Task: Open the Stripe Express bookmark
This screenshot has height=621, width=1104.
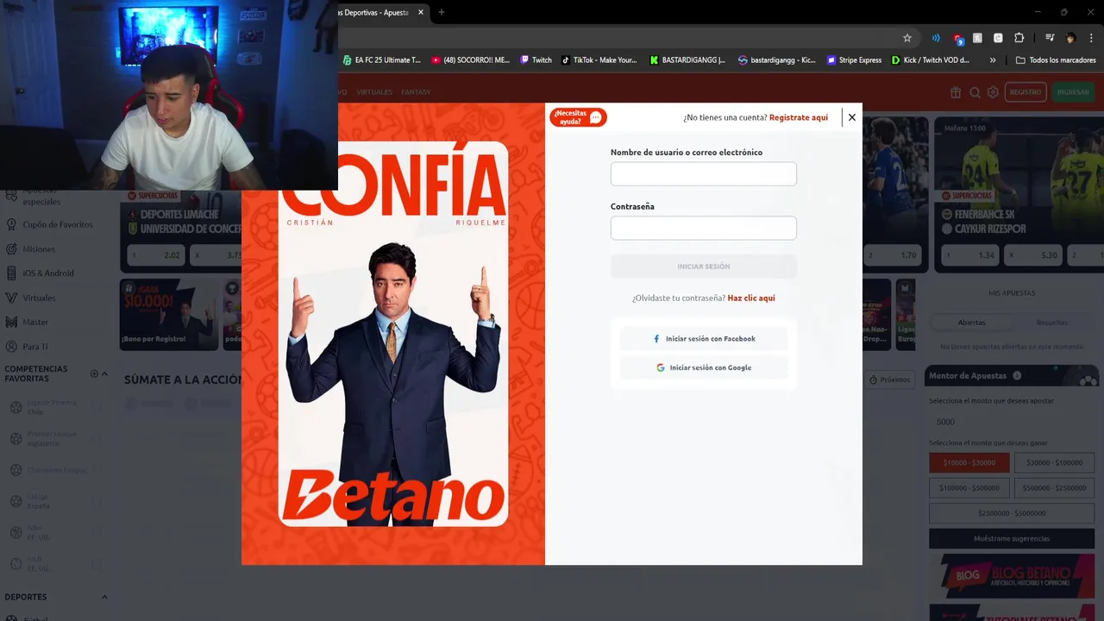Action: pos(854,60)
